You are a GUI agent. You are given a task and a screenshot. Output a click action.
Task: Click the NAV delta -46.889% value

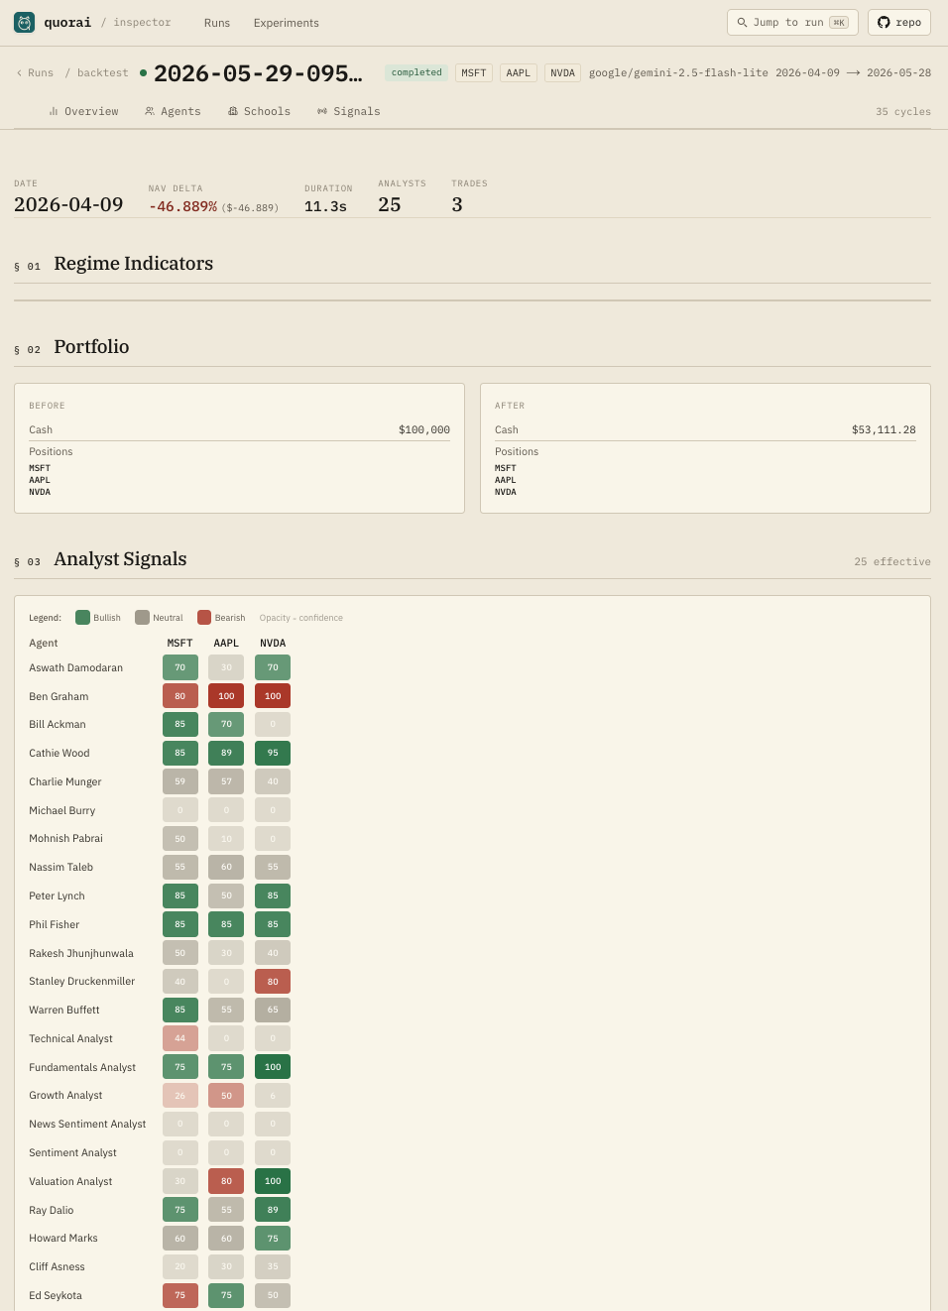[183, 207]
